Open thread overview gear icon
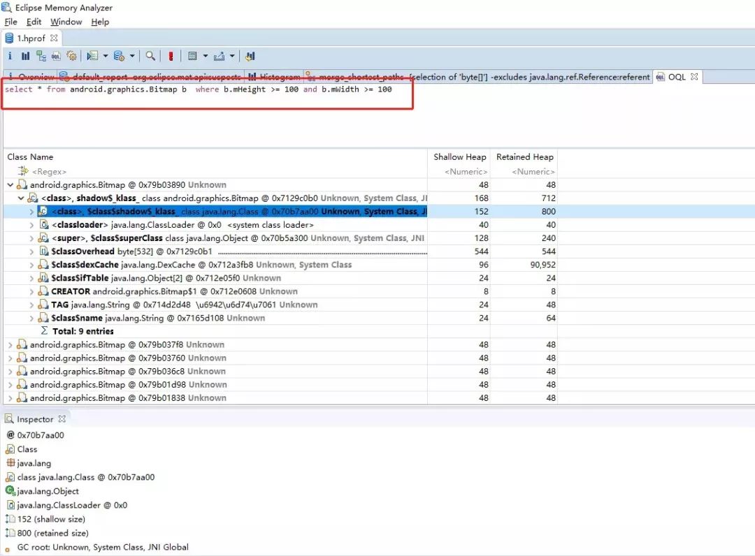The height and width of the screenshot is (556, 755). [x=72, y=57]
